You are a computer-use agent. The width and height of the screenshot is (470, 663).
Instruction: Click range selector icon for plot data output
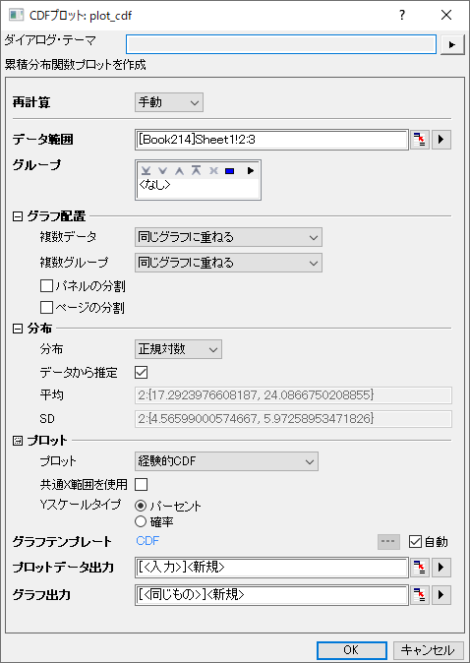[x=420, y=568]
